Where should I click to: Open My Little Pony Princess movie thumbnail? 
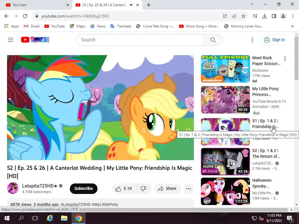(225, 100)
